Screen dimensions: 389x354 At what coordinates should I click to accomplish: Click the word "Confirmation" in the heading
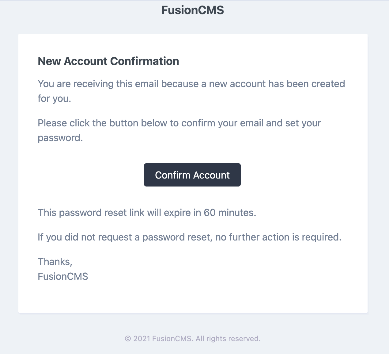[145, 61]
